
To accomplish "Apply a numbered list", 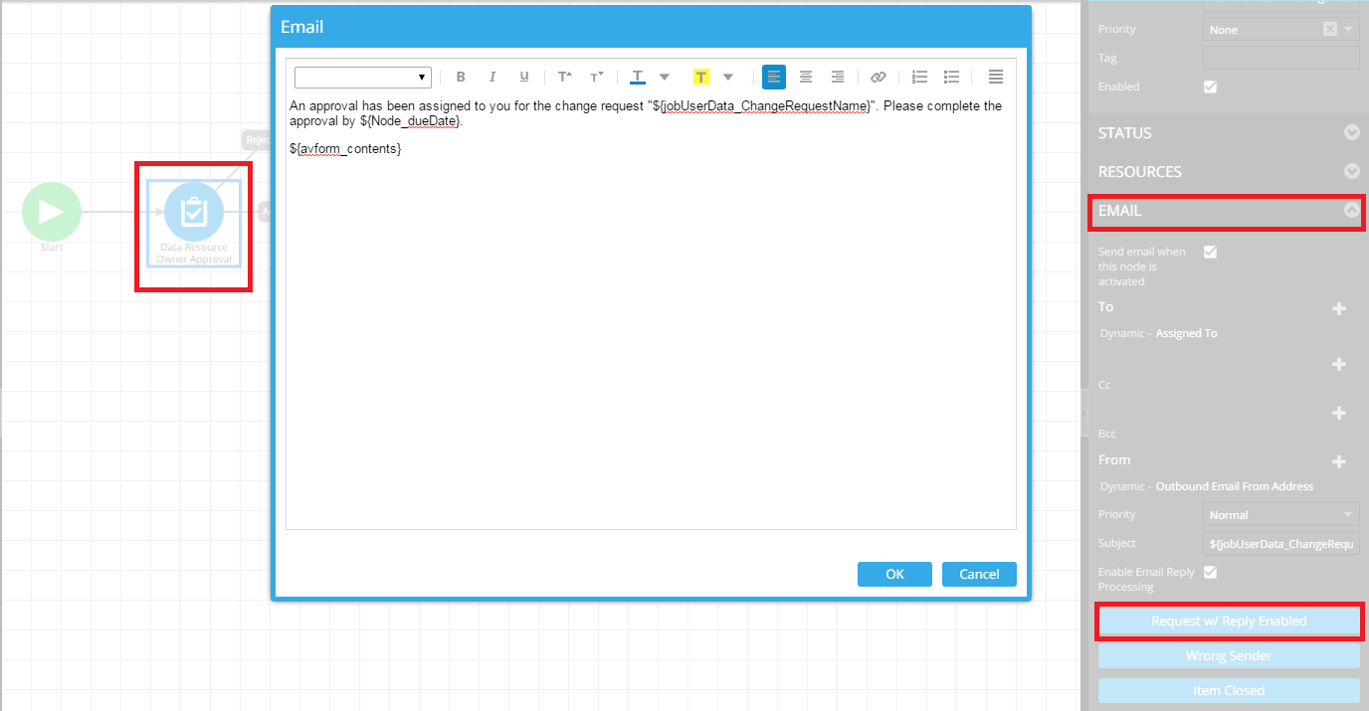I will click(x=918, y=77).
